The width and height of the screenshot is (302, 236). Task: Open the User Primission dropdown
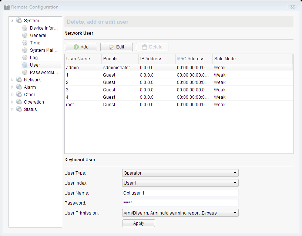coord(180,213)
